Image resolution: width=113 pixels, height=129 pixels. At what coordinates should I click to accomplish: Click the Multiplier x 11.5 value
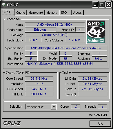pos(39,84)
